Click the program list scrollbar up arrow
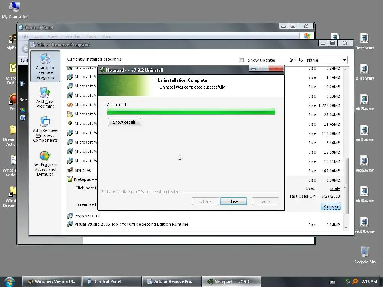 [x=346, y=70]
